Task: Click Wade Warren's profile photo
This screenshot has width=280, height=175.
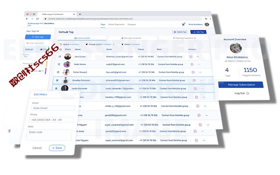Action: click(67, 64)
